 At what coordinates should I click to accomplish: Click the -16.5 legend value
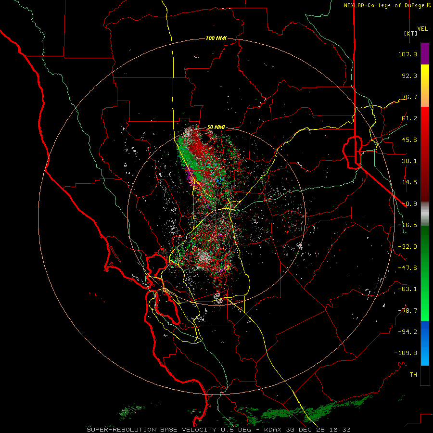pyautogui.click(x=408, y=225)
